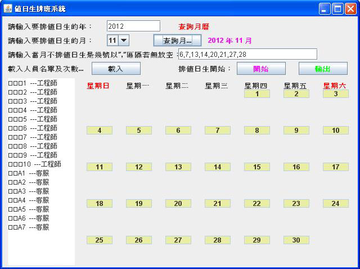Click the excluded days field 6,7,13,14,20,21,27,28
This screenshot has height=269, width=360.
tap(247, 54)
